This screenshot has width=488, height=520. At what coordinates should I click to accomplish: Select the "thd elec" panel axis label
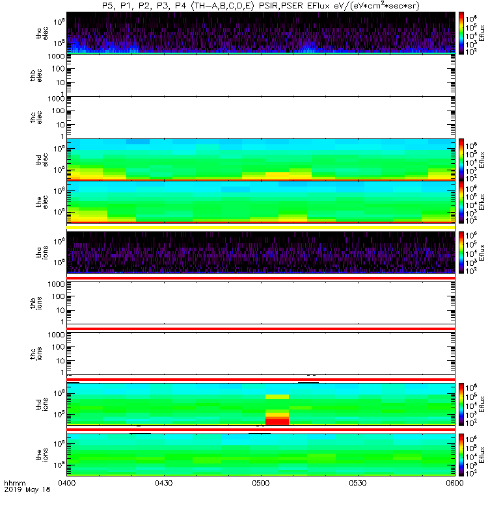(42, 159)
